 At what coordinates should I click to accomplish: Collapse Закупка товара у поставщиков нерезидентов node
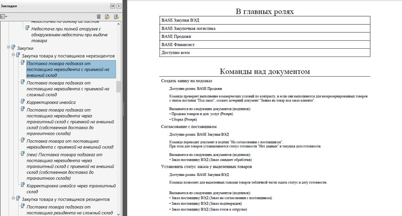(x=13, y=55)
